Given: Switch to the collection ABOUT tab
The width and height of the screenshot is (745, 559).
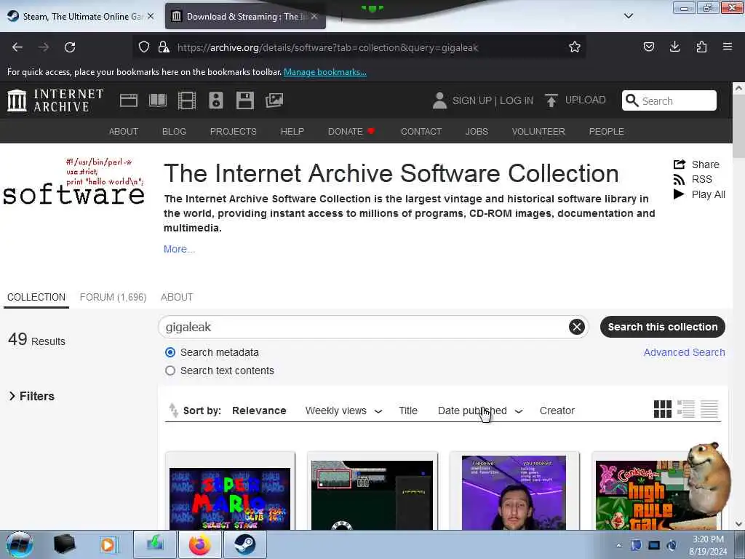Looking at the screenshot, I should [177, 298].
